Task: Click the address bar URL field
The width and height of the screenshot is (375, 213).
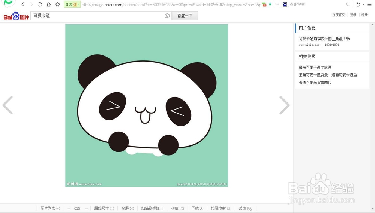Action: coord(171,4)
